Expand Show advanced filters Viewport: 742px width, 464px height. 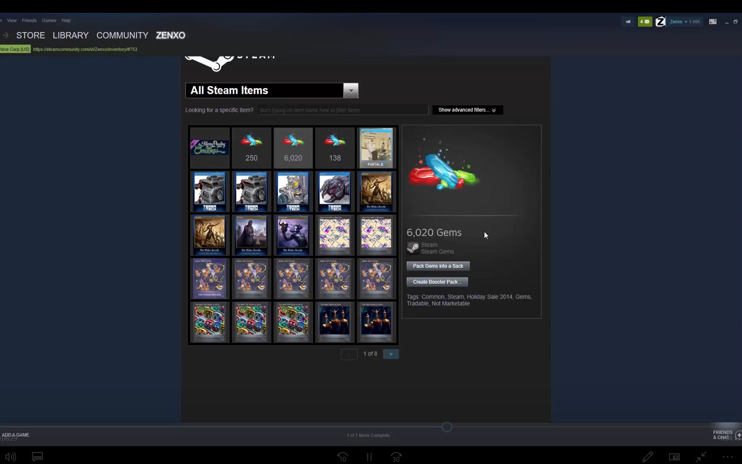[x=467, y=110]
